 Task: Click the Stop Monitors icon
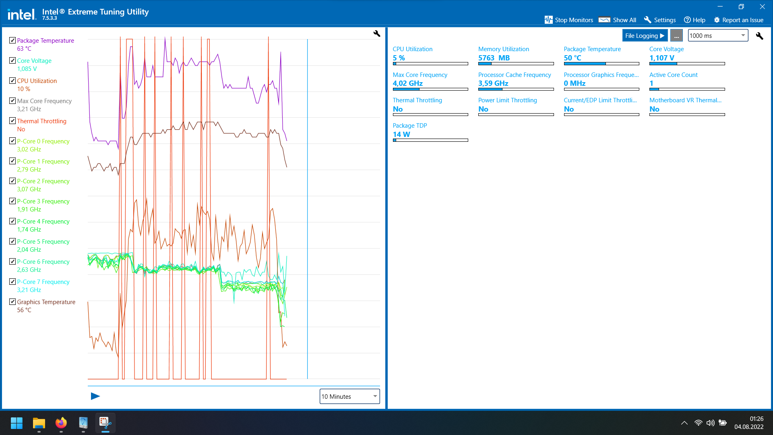[548, 20]
